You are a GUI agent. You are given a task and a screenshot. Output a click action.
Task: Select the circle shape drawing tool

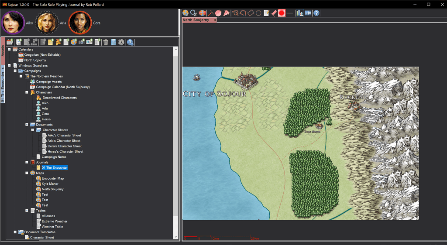pyautogui.click(x=258, y=13)
